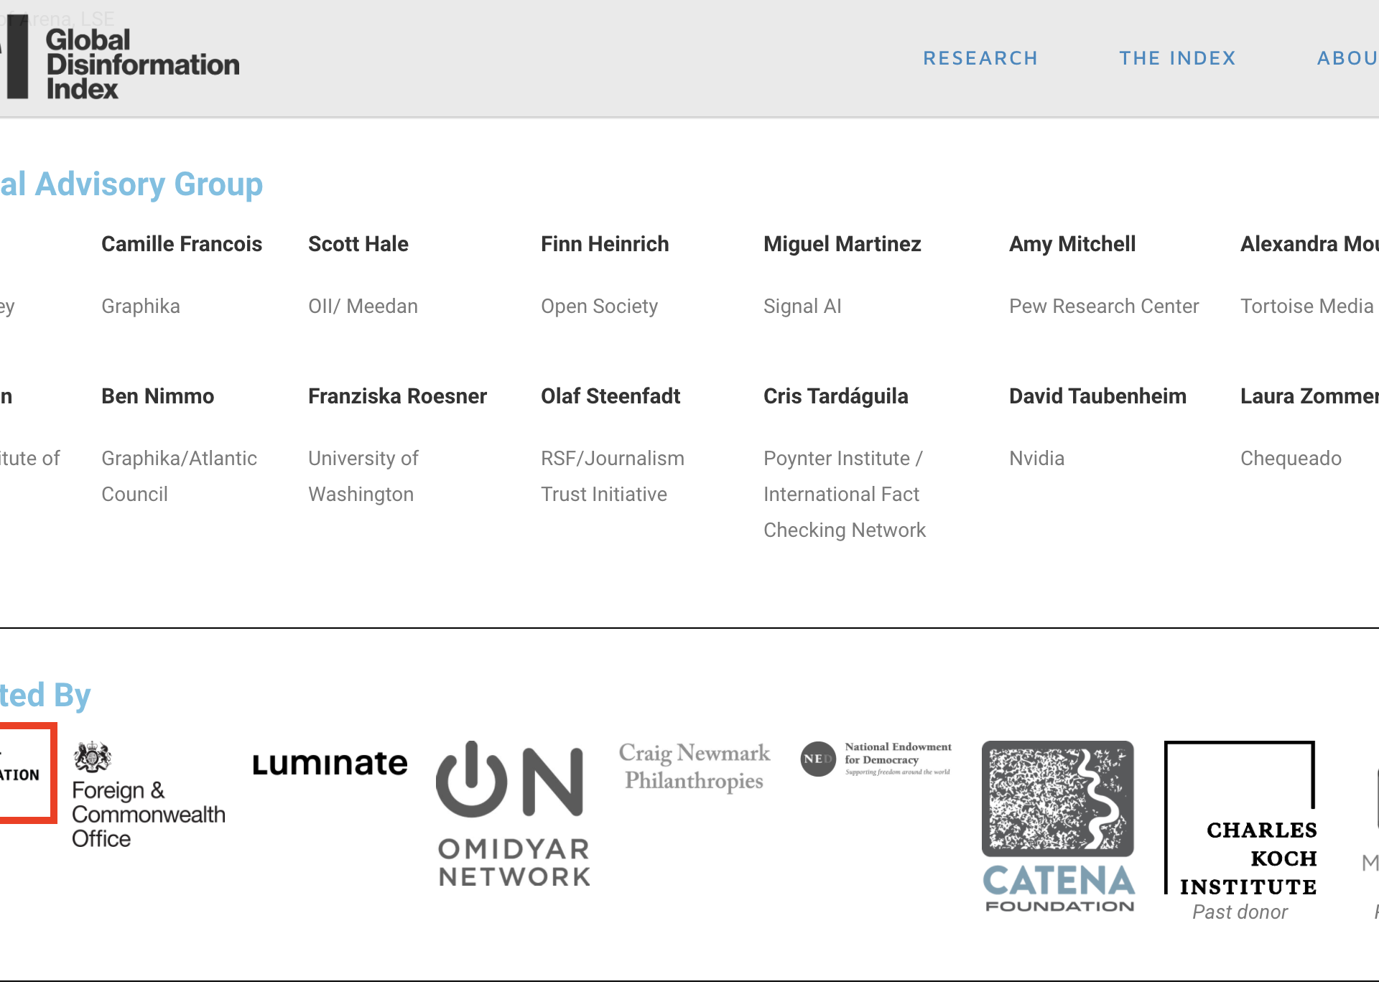Viewport: 1379px width, 1002px height.
Task: Click the Omidyar Network logo
Action: click(x=513, y=814)
